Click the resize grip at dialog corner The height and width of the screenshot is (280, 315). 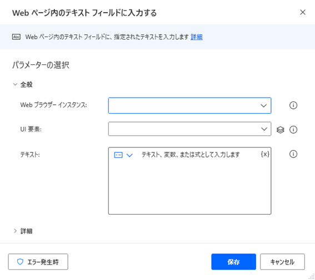[311, 276]
